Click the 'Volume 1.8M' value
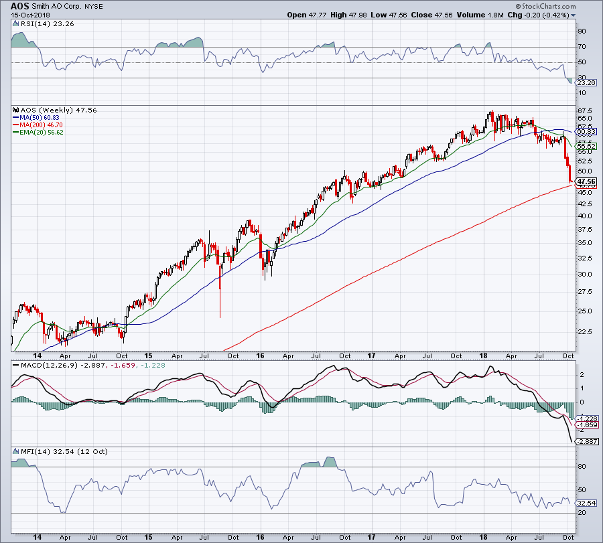 tap(480, 15)
